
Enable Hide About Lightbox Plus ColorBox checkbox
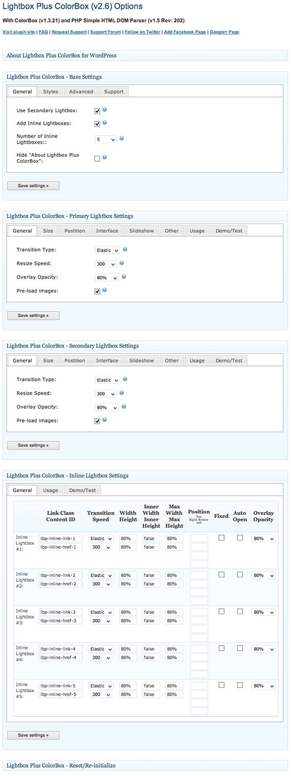click(97, 159)
